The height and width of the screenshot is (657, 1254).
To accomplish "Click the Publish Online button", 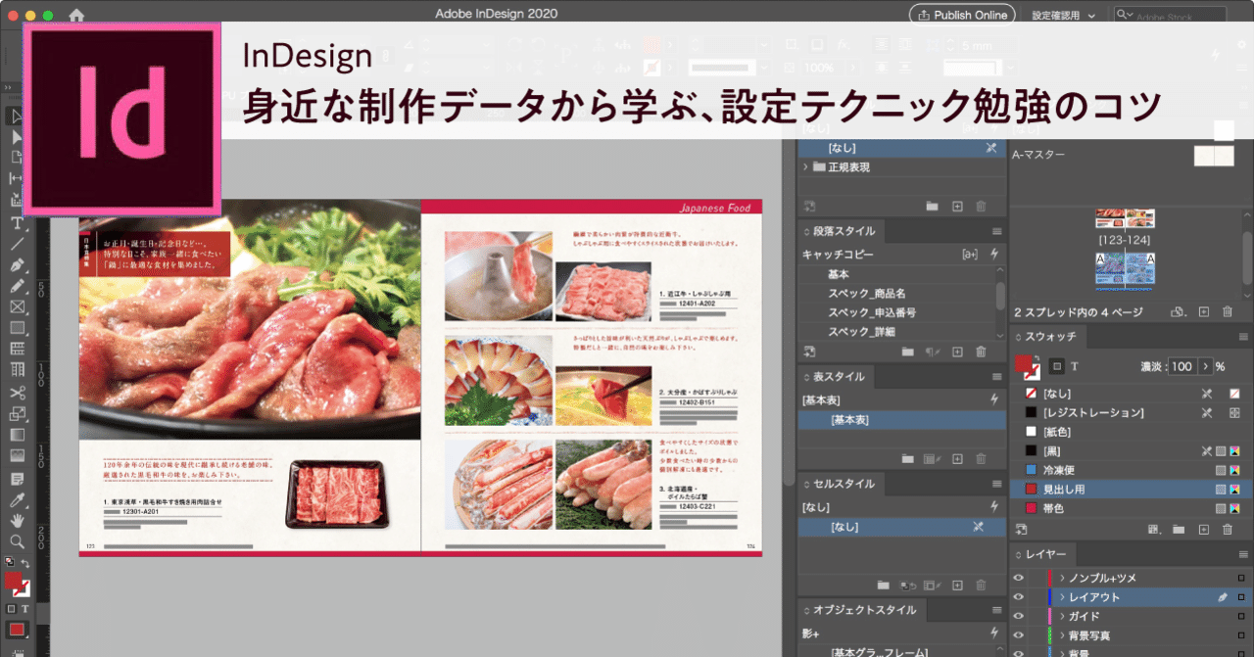I will point(962,15).
